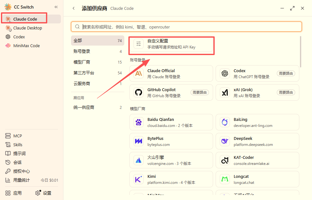Select DeepSeek provider card
The image size is (312, 200).
point(257,141)
